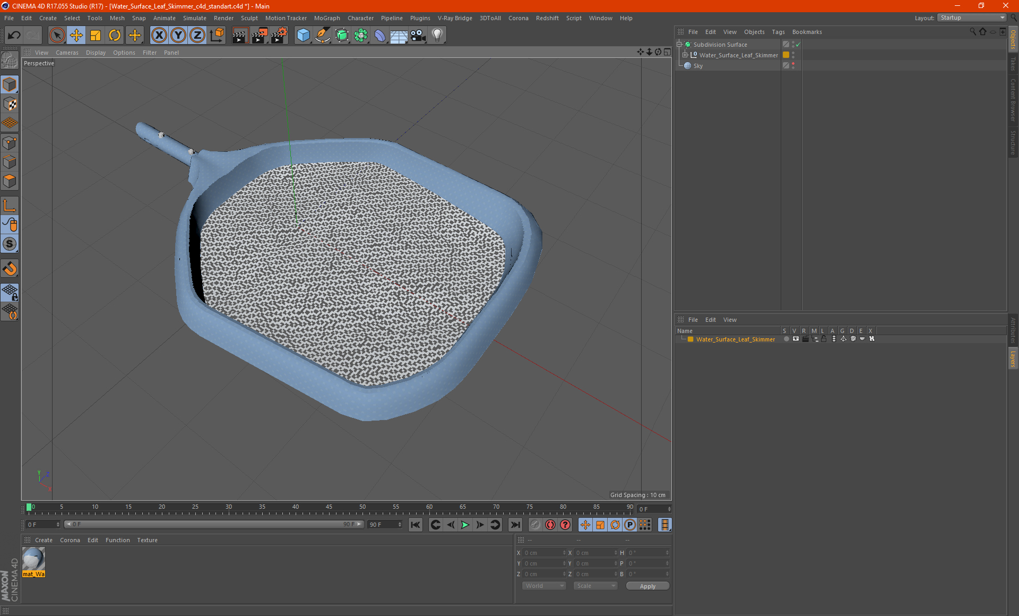
Task: Select the Live Selection tool
Action: coord(57,35)
